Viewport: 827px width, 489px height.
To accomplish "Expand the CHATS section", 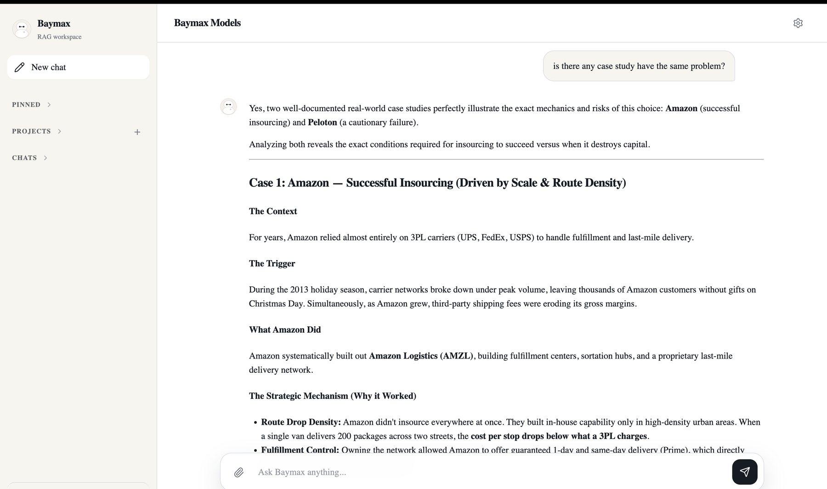I will pyautogui.click(x=29, y=158).
